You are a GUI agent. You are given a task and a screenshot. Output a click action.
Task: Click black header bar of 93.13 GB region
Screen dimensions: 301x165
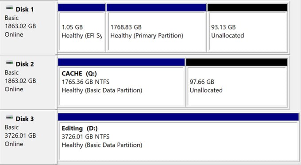247,7
